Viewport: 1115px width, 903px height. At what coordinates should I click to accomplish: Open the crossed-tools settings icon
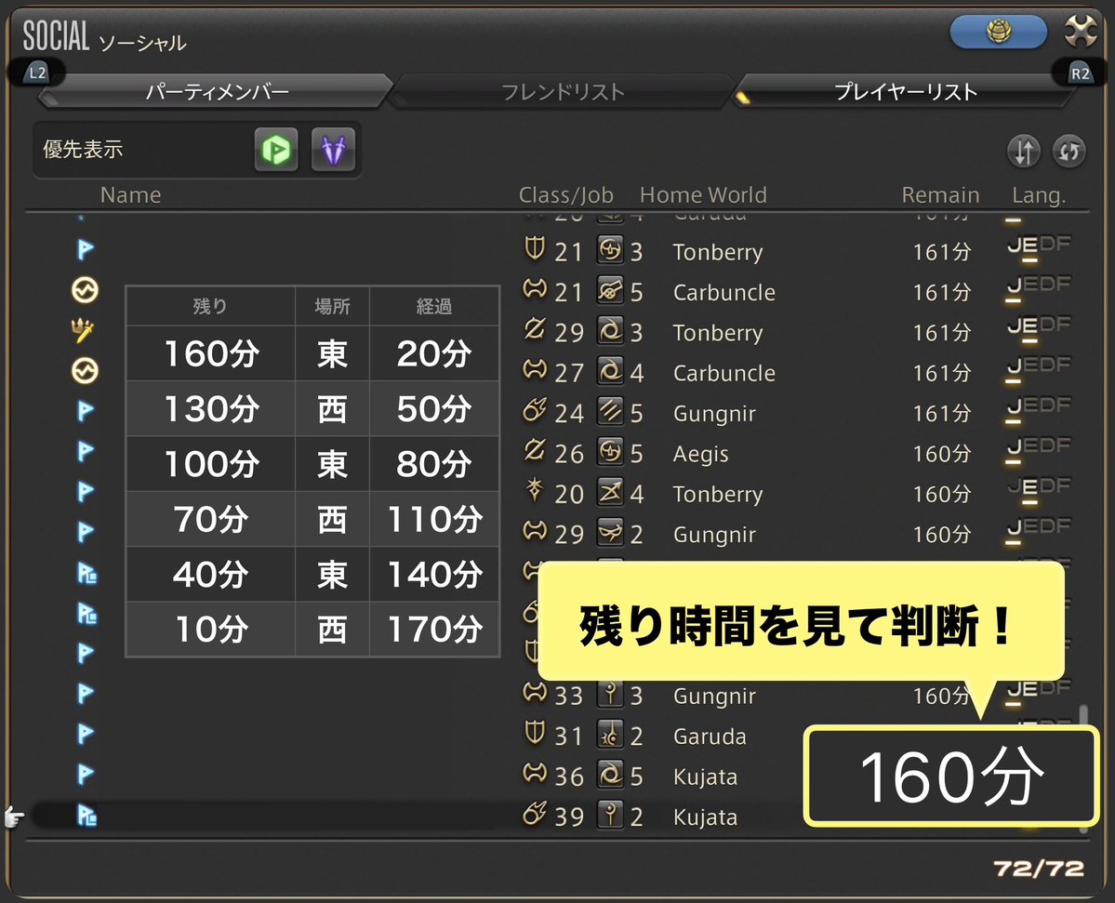click(1081, 32)
